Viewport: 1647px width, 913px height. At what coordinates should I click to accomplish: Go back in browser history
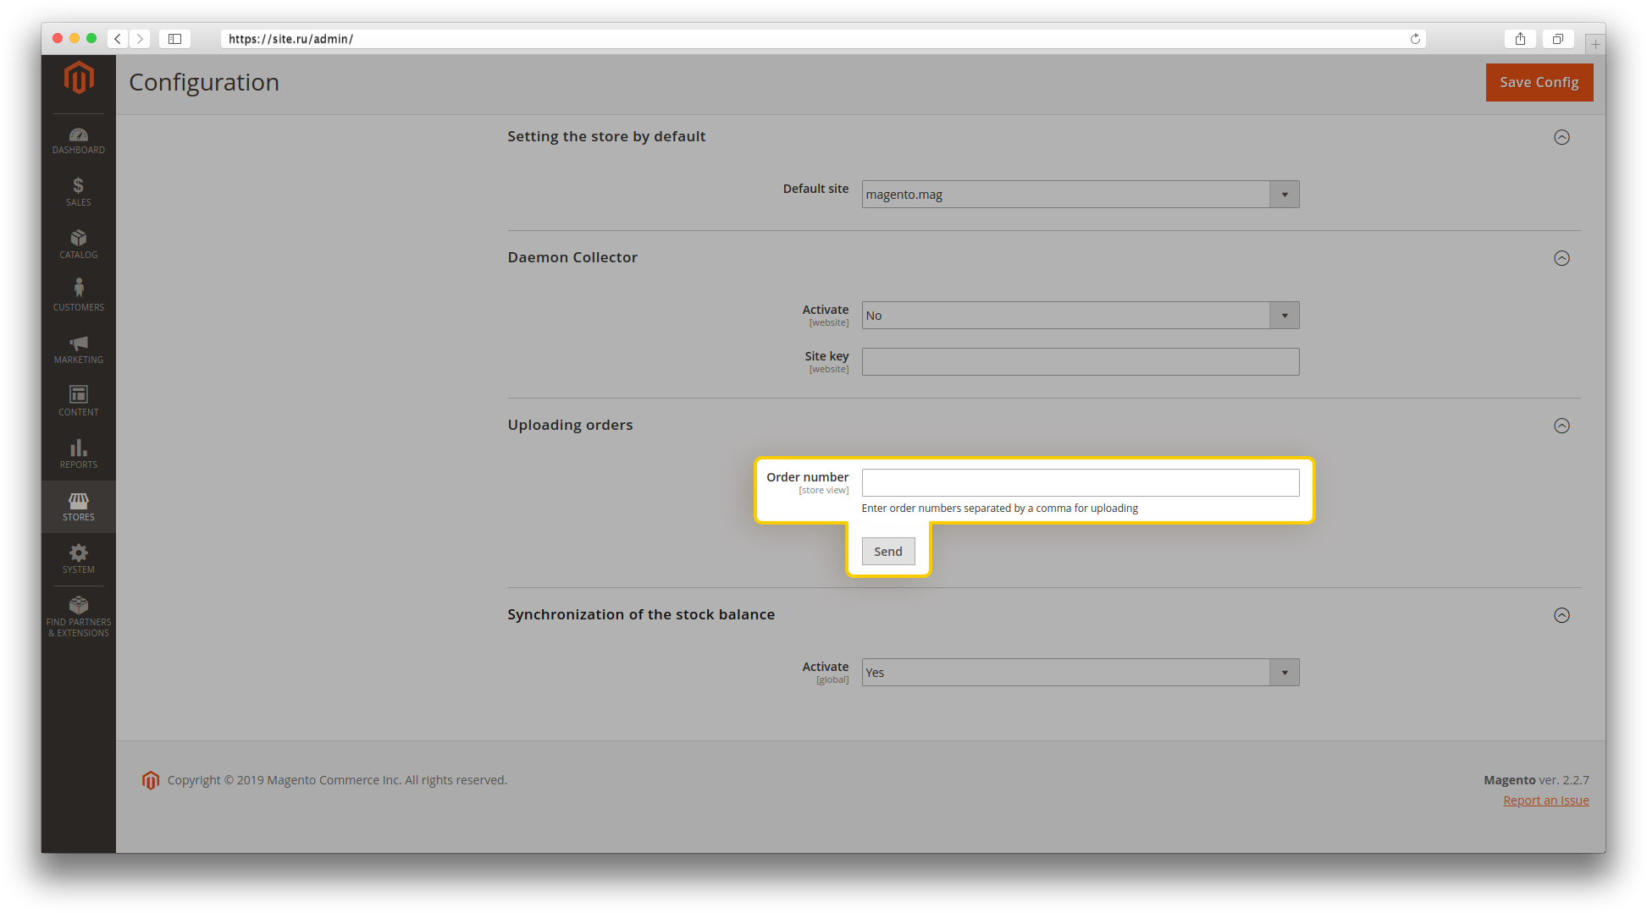pos(118,39)
